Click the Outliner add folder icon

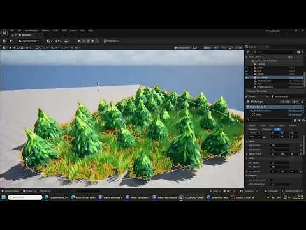pos(298,52)
